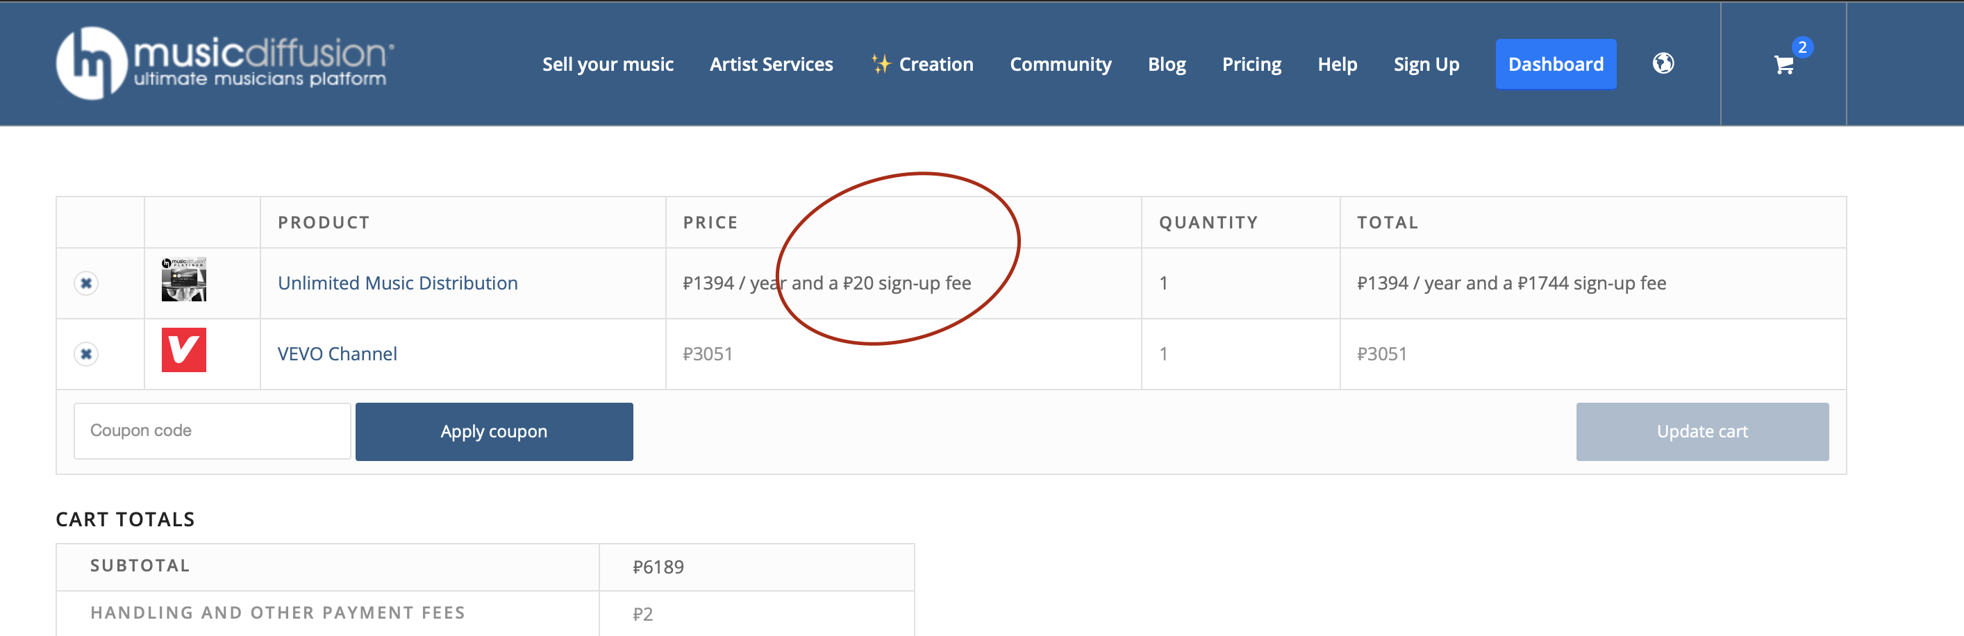Click the globe language icon
This screenshot has height=636, width=1964.
tap(1663, 63)
